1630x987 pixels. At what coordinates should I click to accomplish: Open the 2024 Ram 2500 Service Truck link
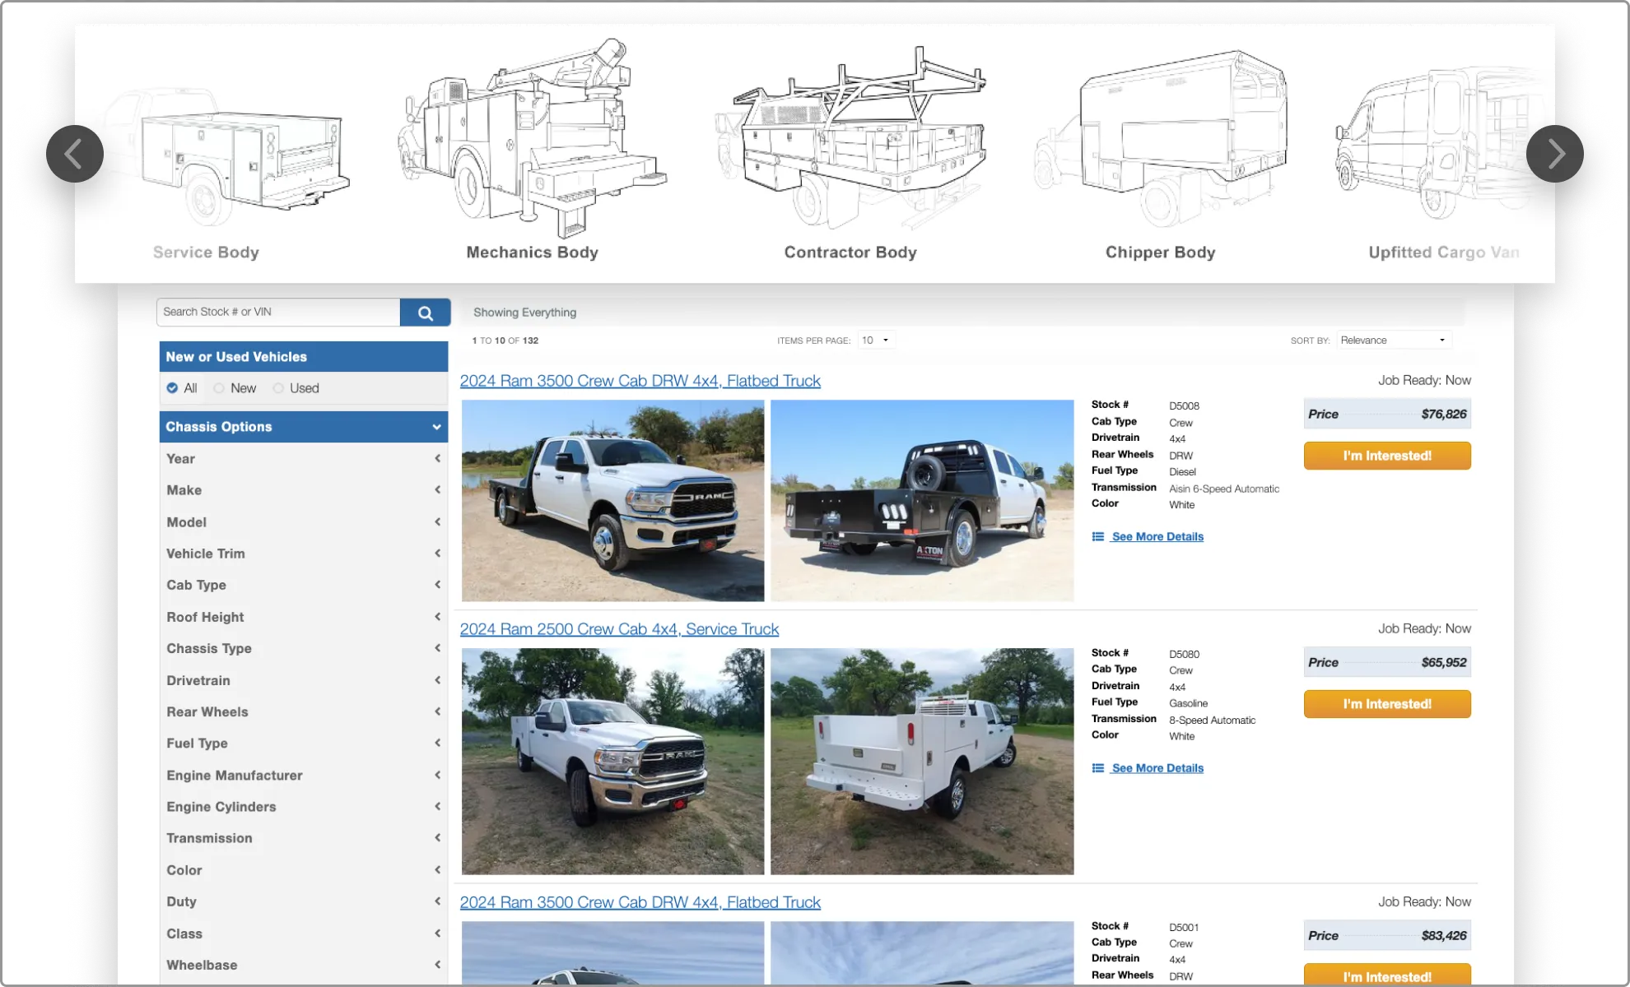619,629
